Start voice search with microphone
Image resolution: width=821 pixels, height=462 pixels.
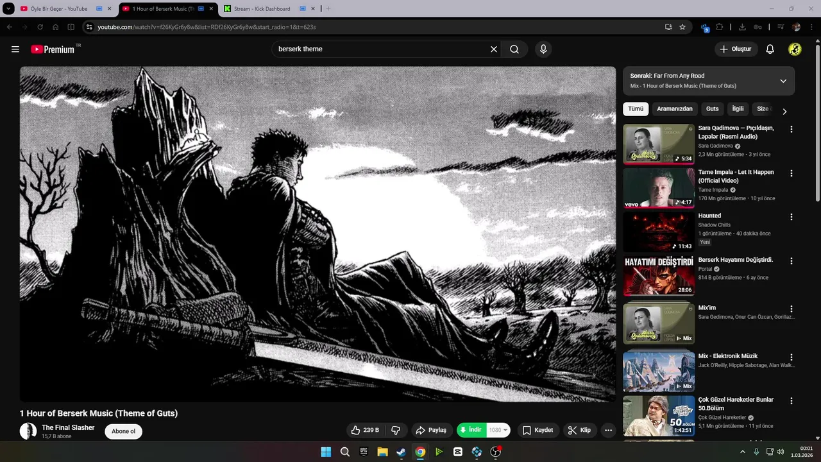(x=543, y=49)
